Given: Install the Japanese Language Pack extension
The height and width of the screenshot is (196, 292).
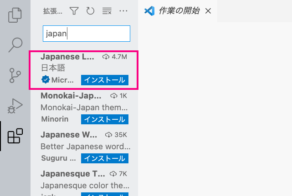Looking at the screenshot, I should (105, 80).
